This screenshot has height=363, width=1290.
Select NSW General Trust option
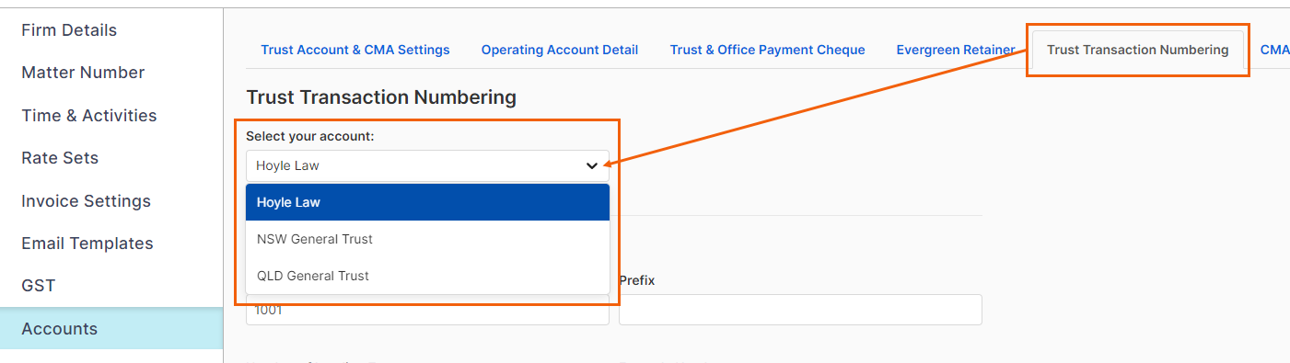(427, 239)
